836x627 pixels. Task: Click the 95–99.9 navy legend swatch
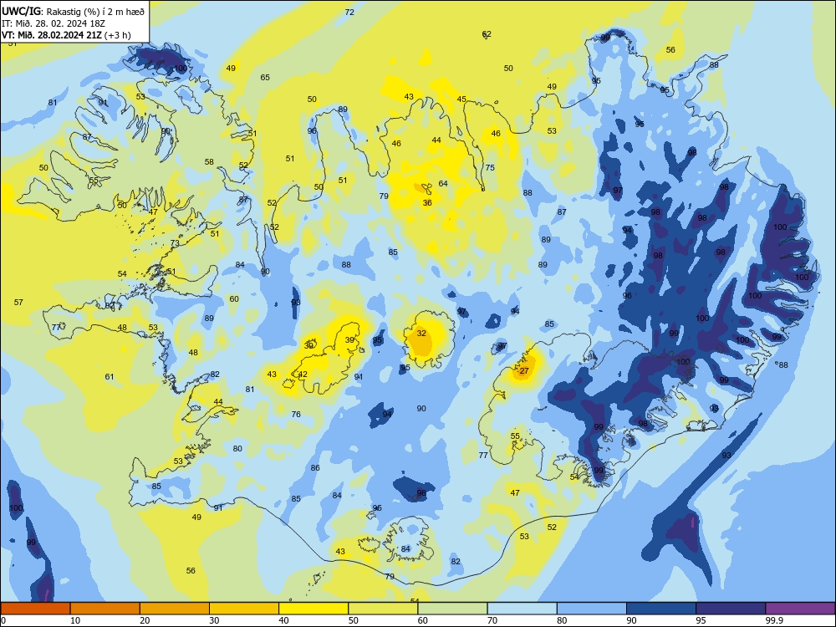[x=731, y=609]
